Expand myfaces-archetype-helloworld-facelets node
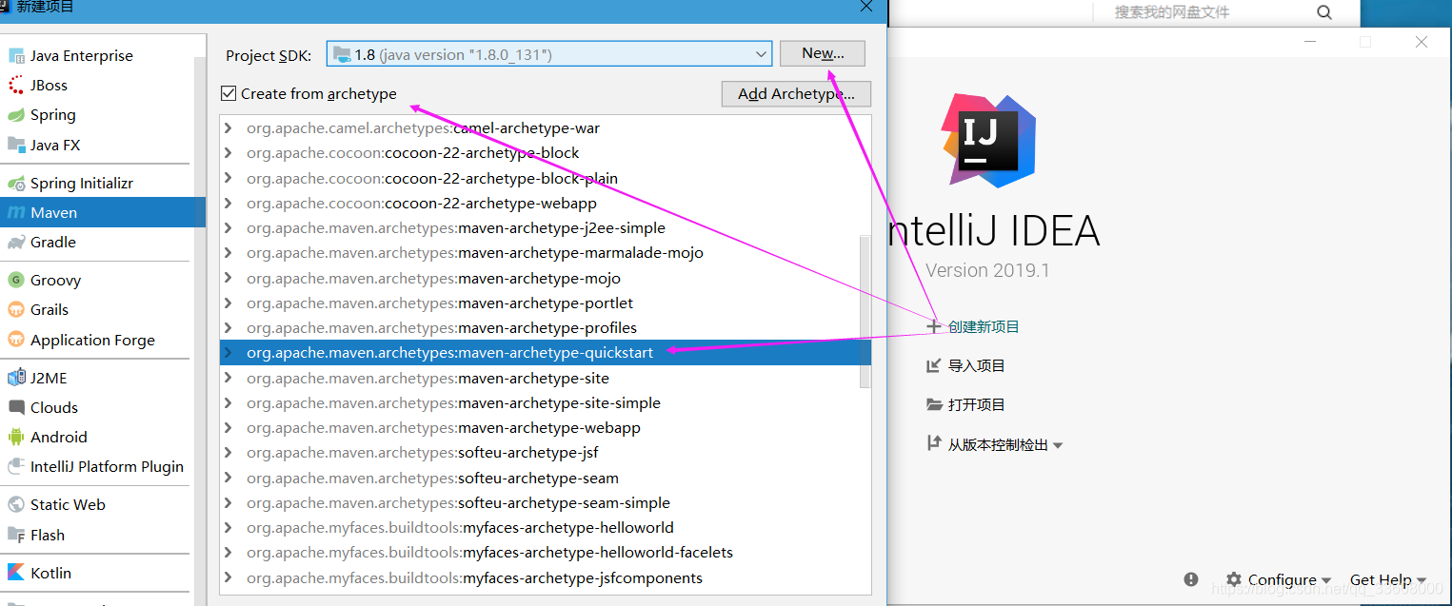1452x606 pixels. point(228,552)
